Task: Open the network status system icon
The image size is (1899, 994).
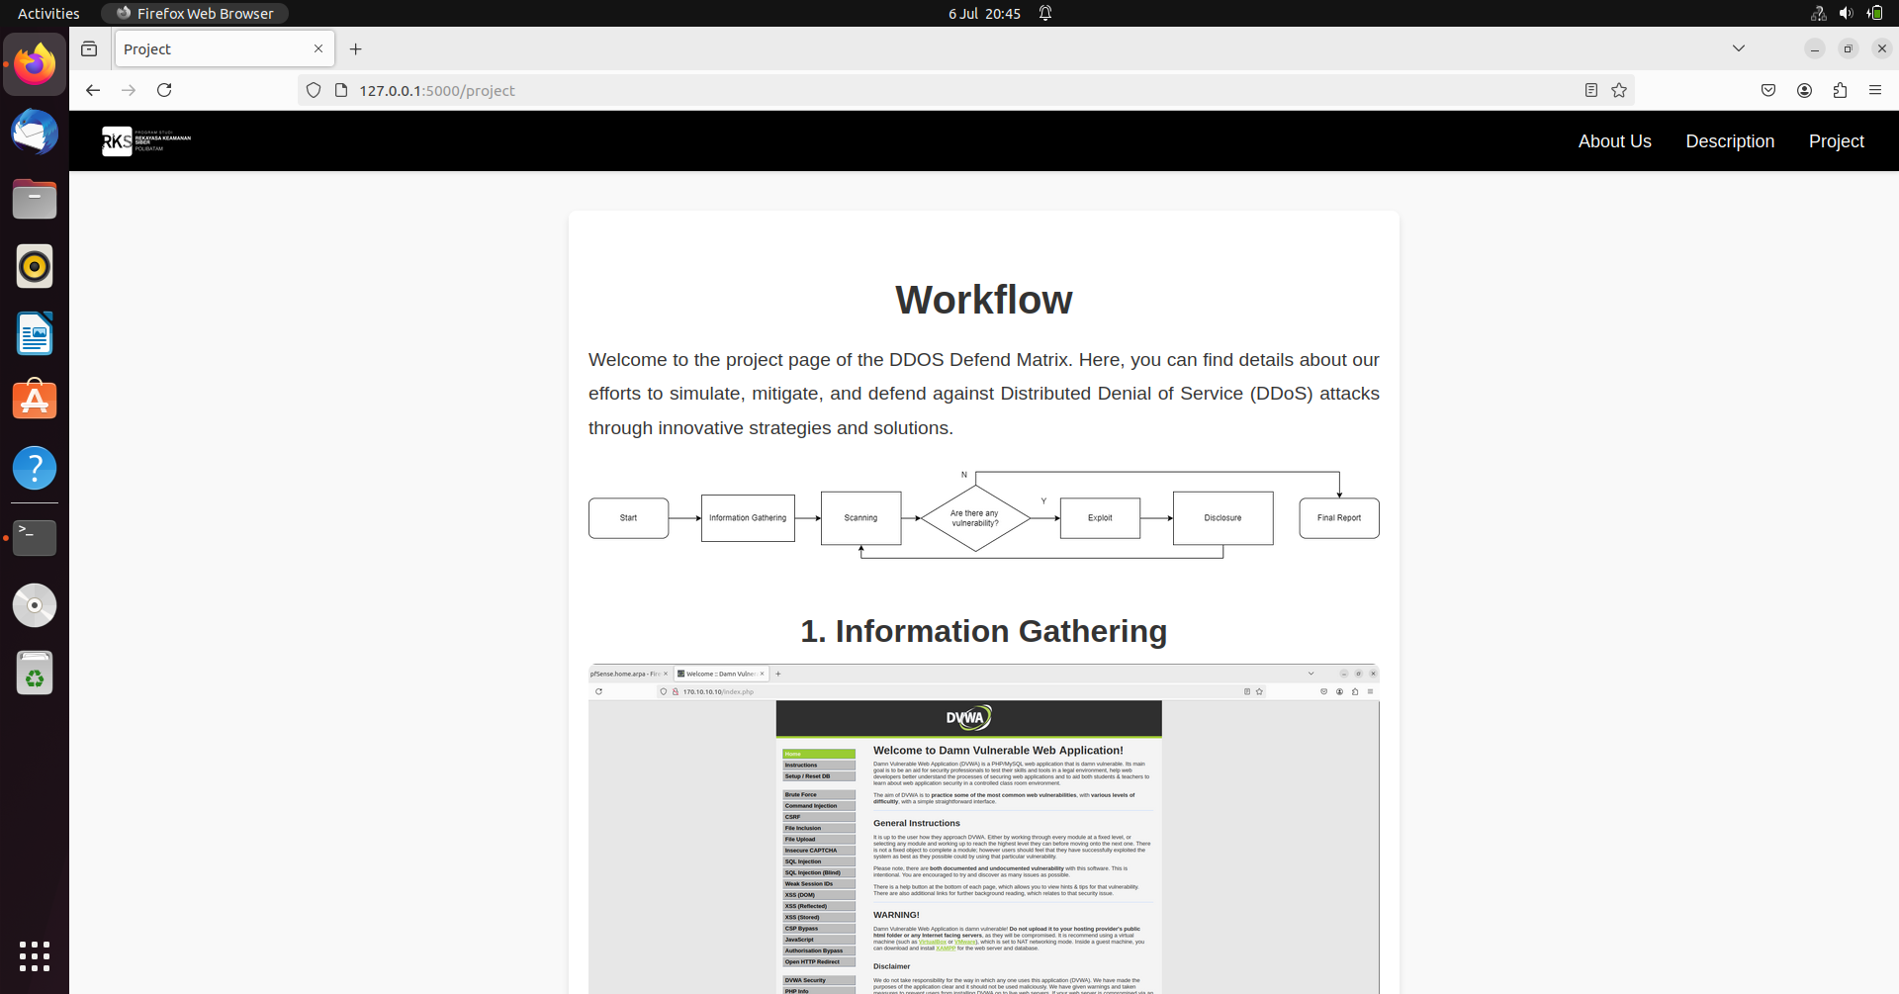Action: coord(1818,13)
